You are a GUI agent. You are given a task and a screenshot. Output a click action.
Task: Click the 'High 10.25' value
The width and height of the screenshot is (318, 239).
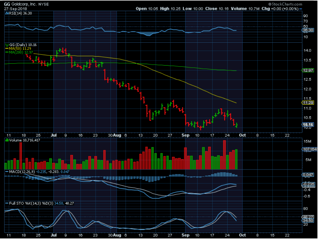coord(170,9)
